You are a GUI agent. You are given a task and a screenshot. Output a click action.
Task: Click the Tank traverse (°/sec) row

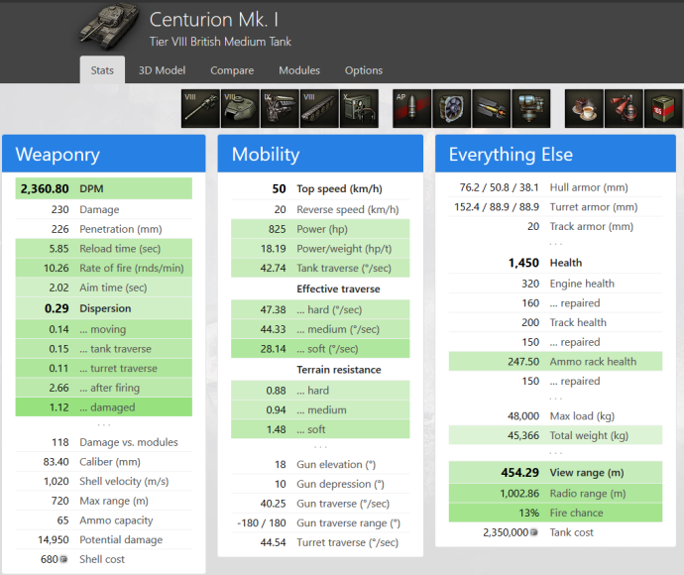point(320,268)
